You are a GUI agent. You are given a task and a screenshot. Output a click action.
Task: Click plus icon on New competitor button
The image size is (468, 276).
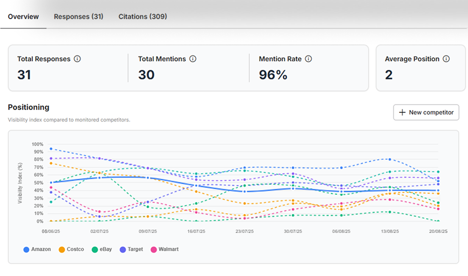(x=402, y=112)
